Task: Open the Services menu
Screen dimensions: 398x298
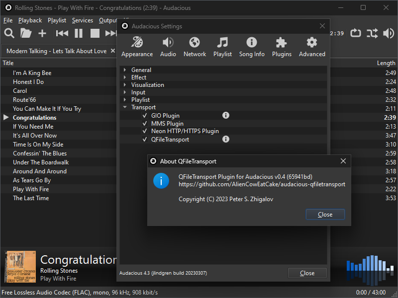Action: [x=83, y=20]
